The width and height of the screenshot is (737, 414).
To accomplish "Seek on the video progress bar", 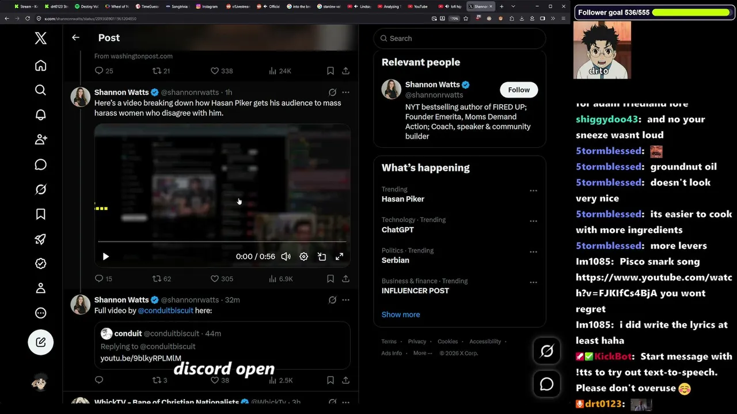I will click(222, 242).
